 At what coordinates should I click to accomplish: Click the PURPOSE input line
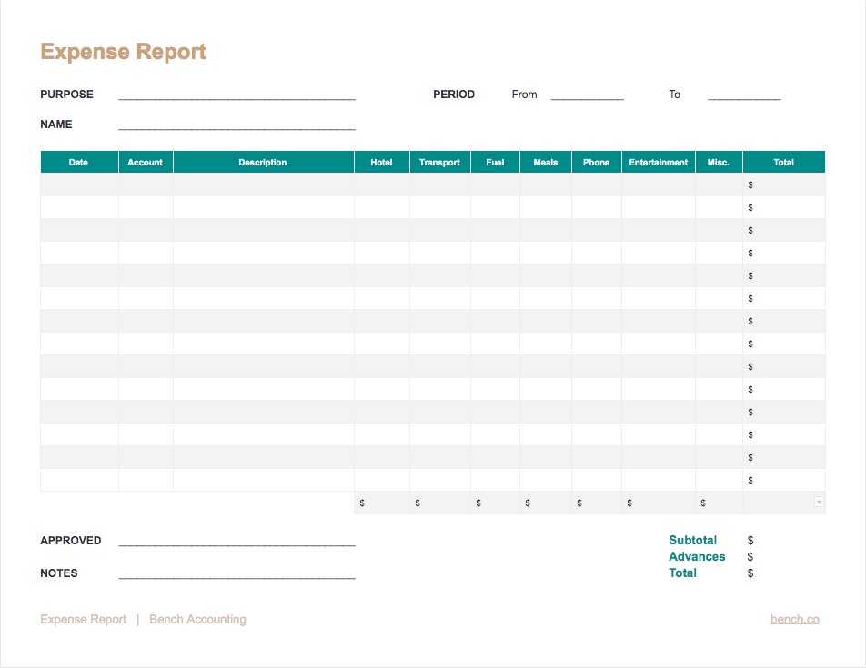[235, 94]
